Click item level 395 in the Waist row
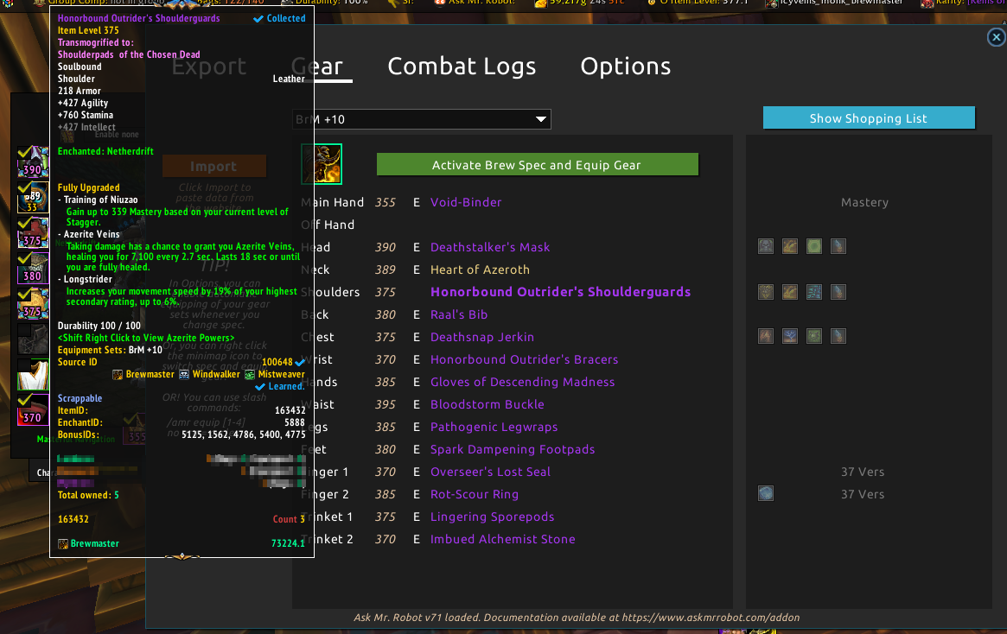 (x=386, y=404)
